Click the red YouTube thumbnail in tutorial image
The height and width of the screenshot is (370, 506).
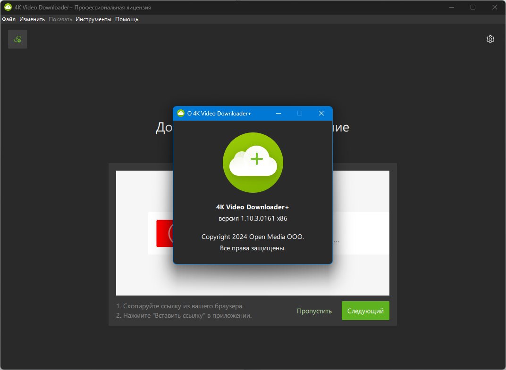[165, 233]
